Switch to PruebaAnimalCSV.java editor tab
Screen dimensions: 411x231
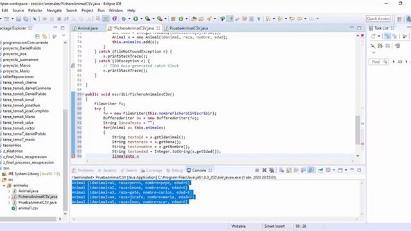coord(189,28)
